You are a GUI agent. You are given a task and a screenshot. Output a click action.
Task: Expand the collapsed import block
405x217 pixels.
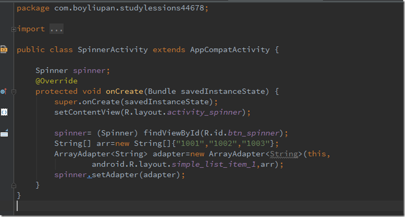tap(14, 29)
